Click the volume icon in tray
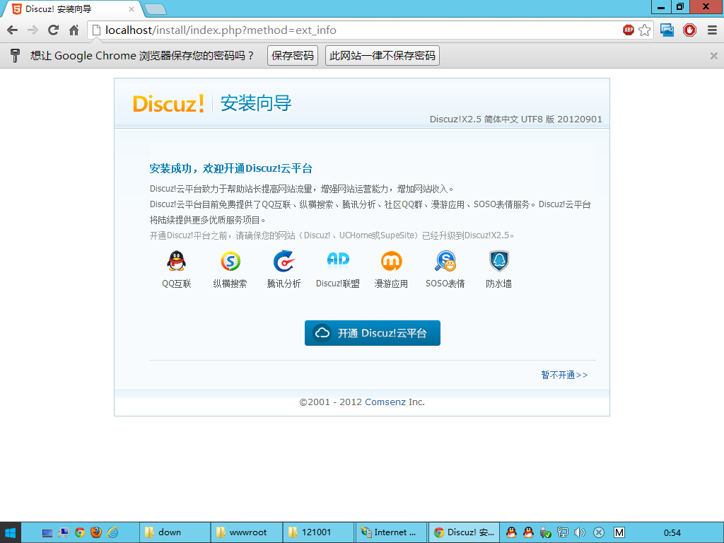Screen dimensions: 724x543 580,532
